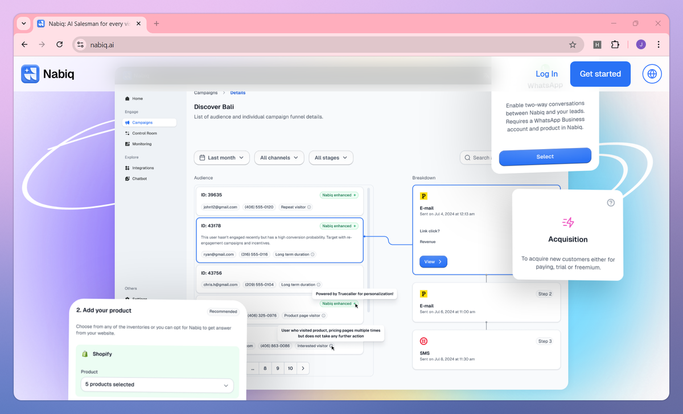683x414 pixels.
Task: Click the Discover Bali campaign title
Action: (214, 106)
